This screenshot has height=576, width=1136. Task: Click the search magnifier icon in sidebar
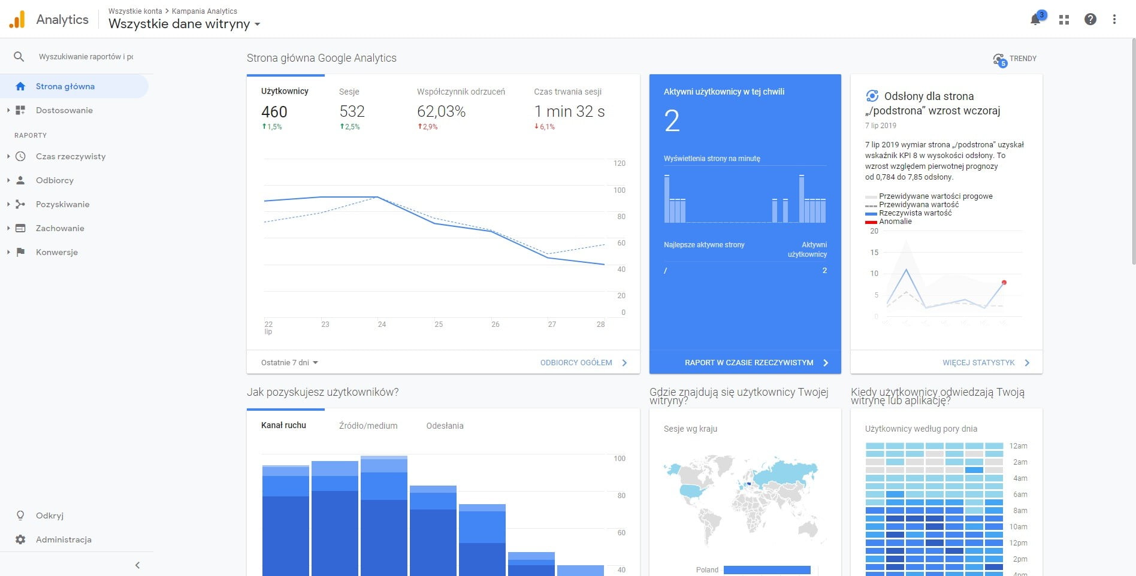tap(19, 57)
